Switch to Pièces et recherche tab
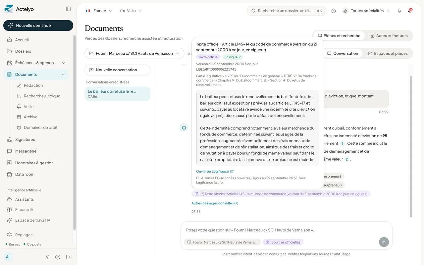Image resolution: width=424 pixels, height=265 pixels. 339,36
